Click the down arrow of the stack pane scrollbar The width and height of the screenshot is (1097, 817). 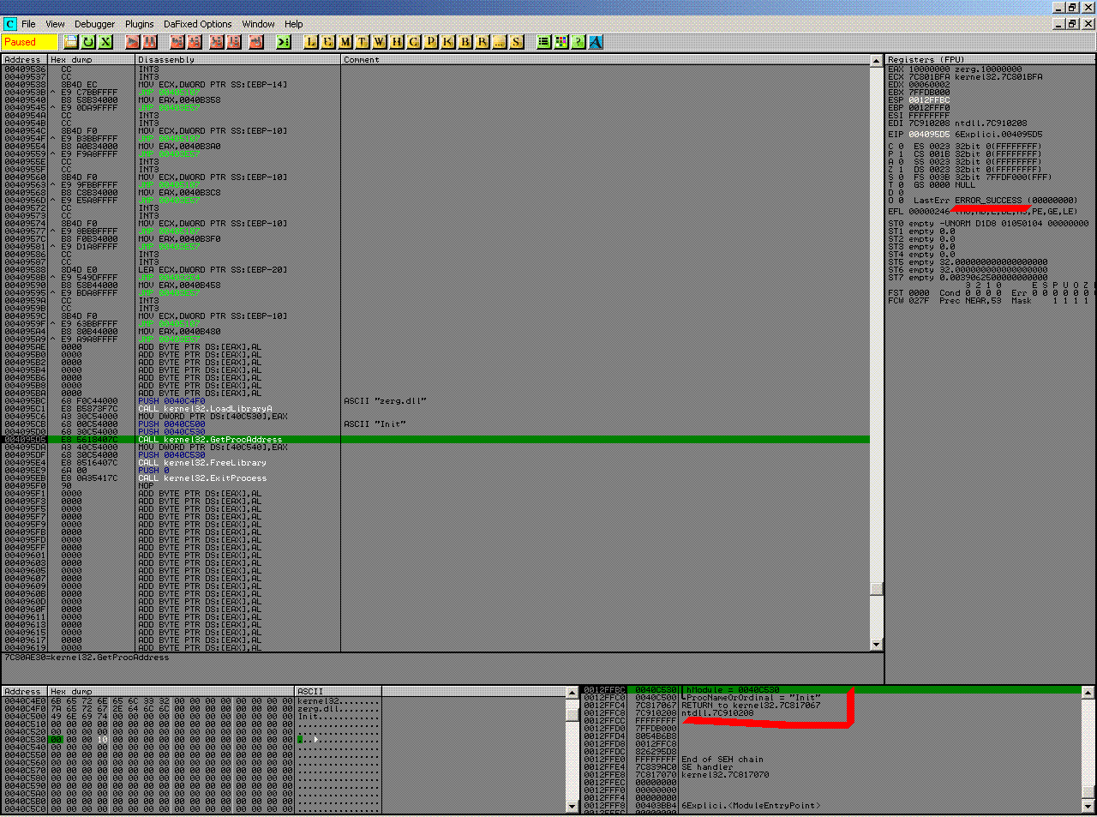coord(1088,806)
